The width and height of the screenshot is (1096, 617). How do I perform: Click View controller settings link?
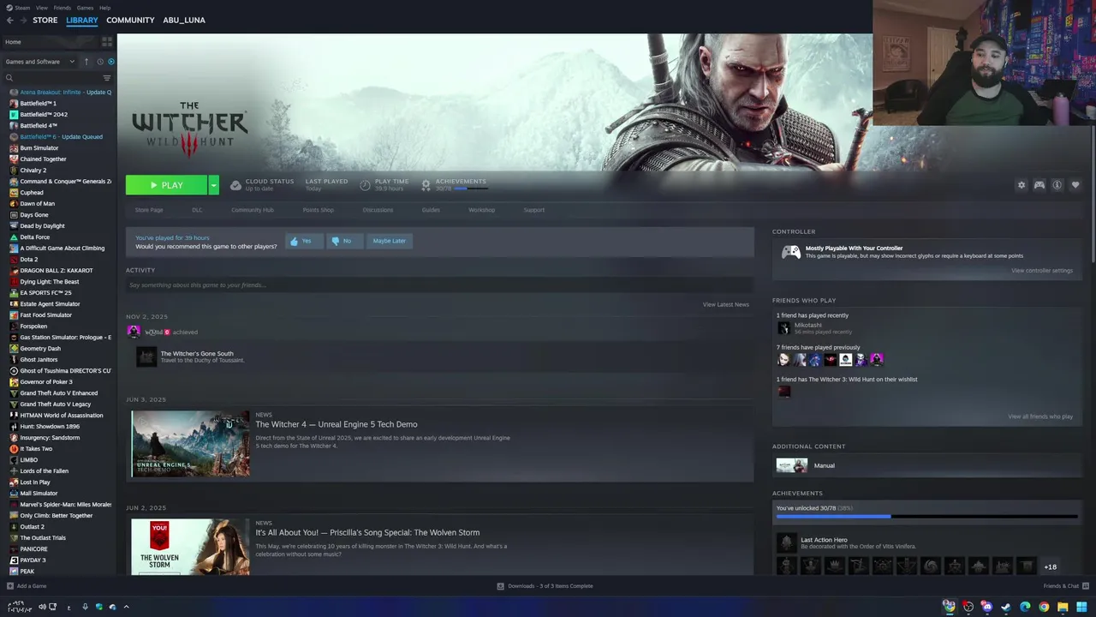pos(1041,271)
